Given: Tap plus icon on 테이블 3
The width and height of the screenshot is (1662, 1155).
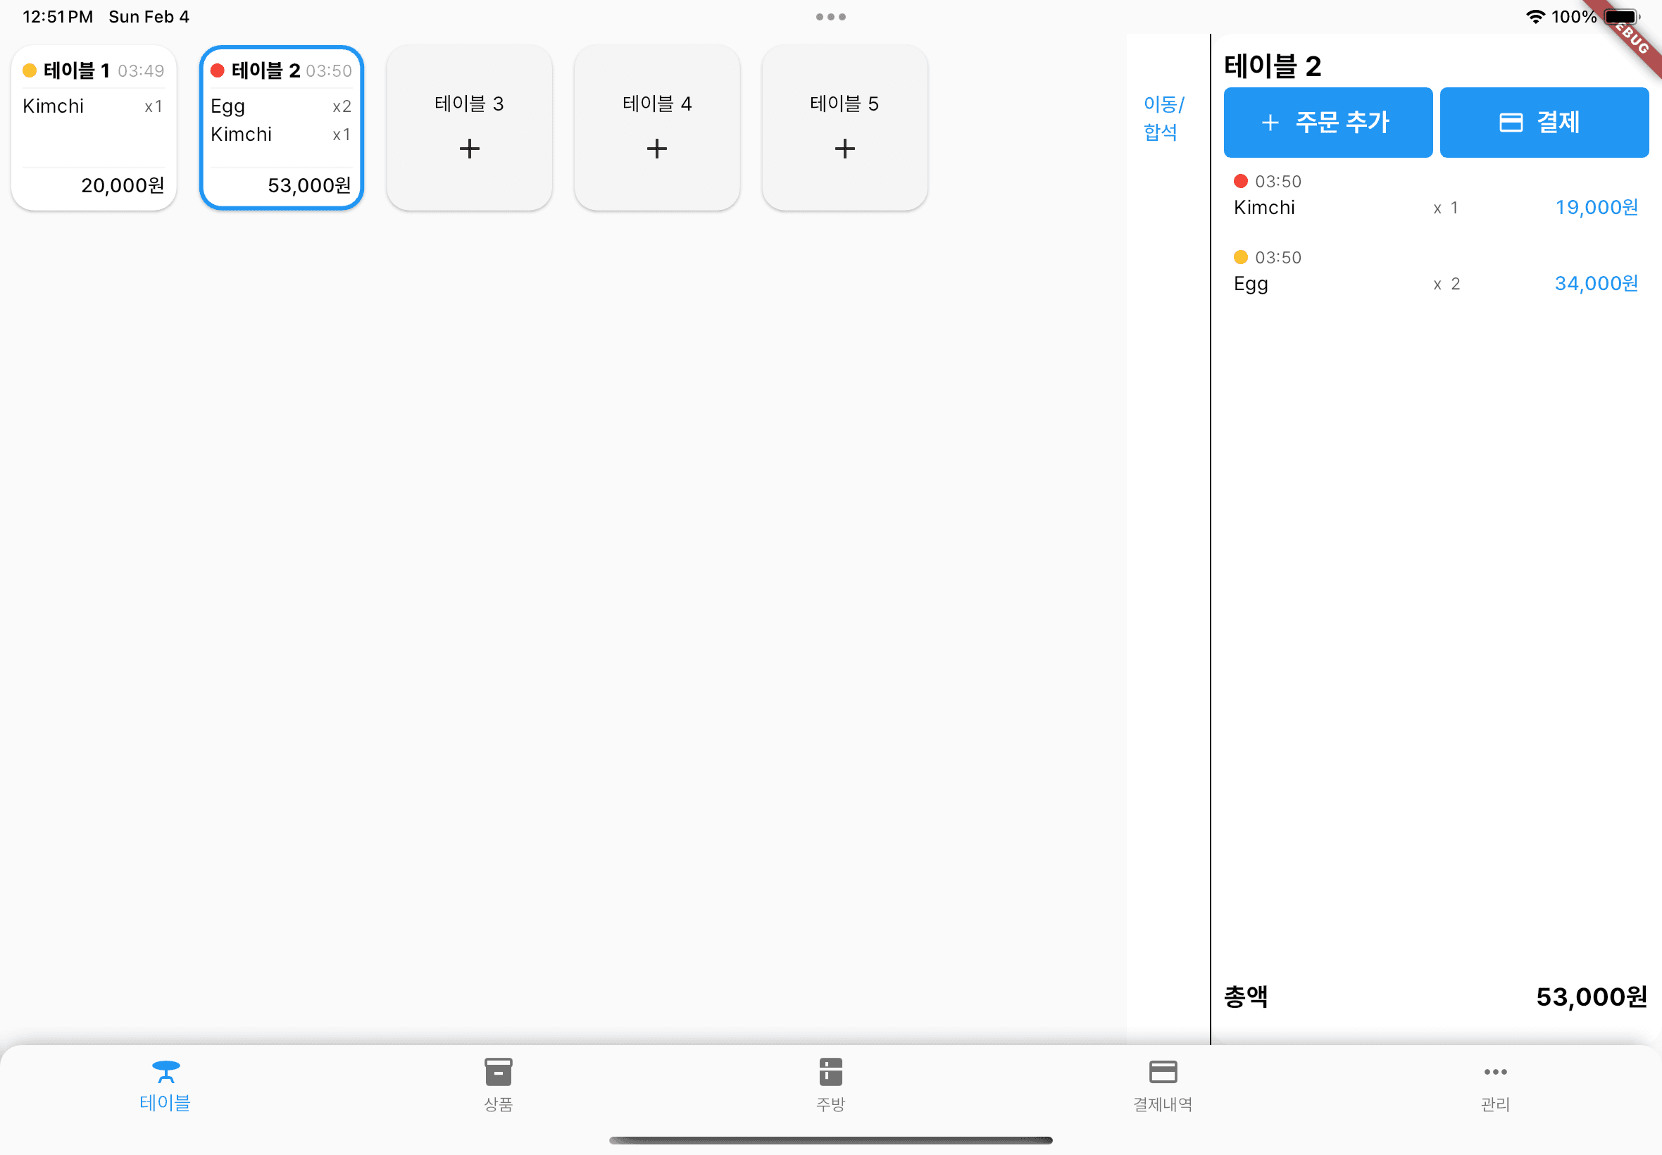Looking at the screenshot, I should [469, 149].
